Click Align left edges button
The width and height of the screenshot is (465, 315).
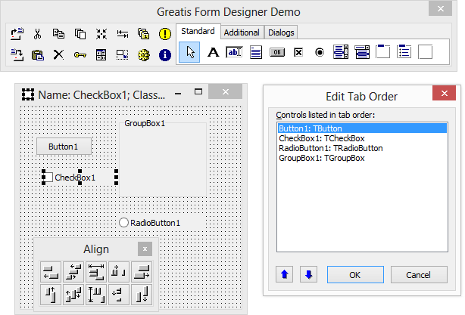click(x=51, y=272)
